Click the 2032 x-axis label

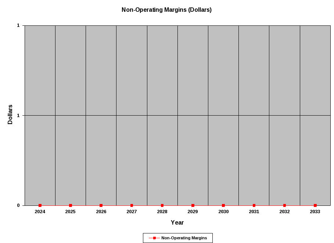[285, 212]
